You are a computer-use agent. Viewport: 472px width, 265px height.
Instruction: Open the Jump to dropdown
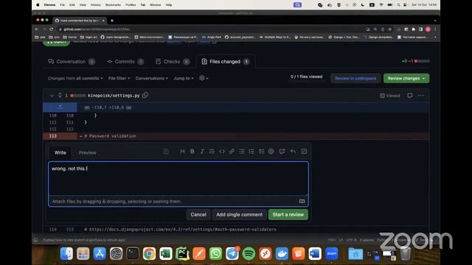(184, 78)
